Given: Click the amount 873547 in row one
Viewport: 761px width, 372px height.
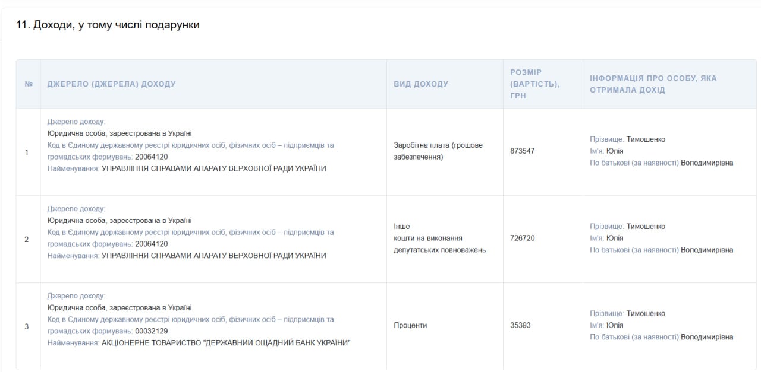Looking at the screenshot, I should [522, 151].
